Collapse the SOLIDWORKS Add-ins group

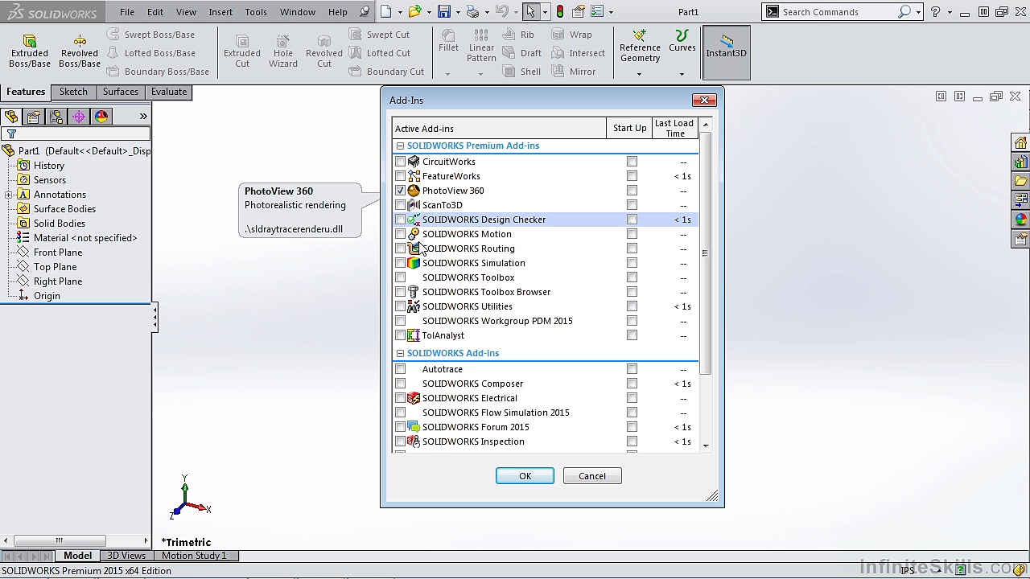(400, 353)
